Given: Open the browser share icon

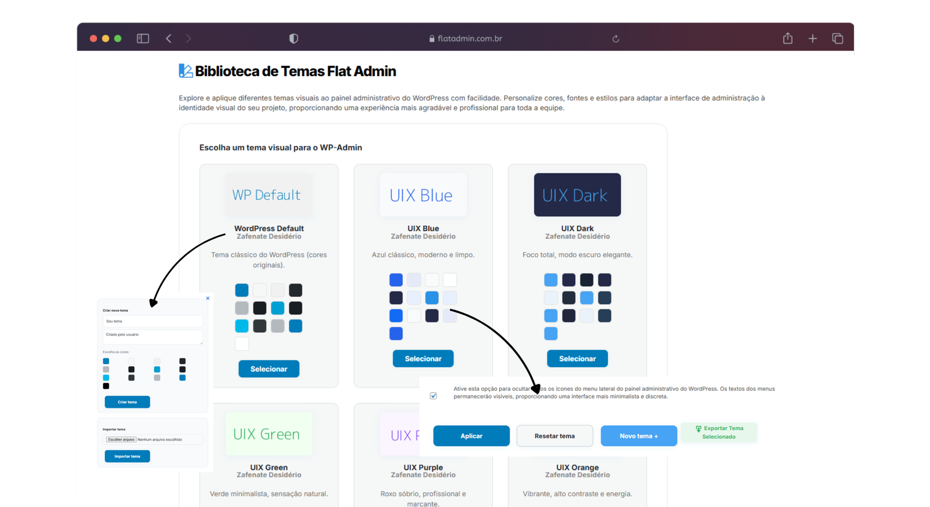Looking at the screenshot, I should [x=788, y=38].
